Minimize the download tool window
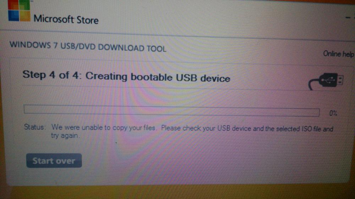The height and width of the screenshot is (199, 355). coord(348,17)
